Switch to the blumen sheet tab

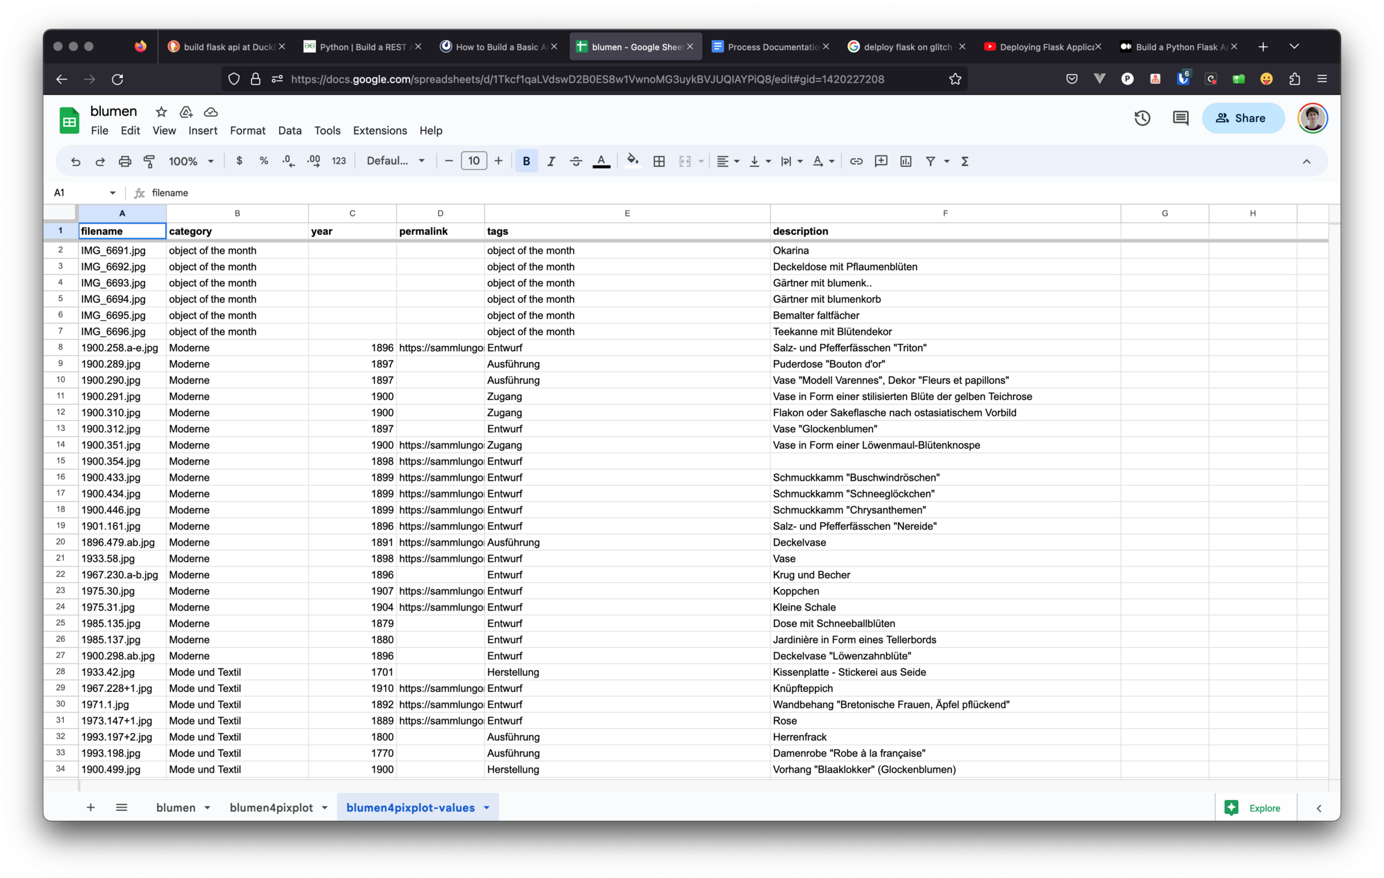click(176, 808)
